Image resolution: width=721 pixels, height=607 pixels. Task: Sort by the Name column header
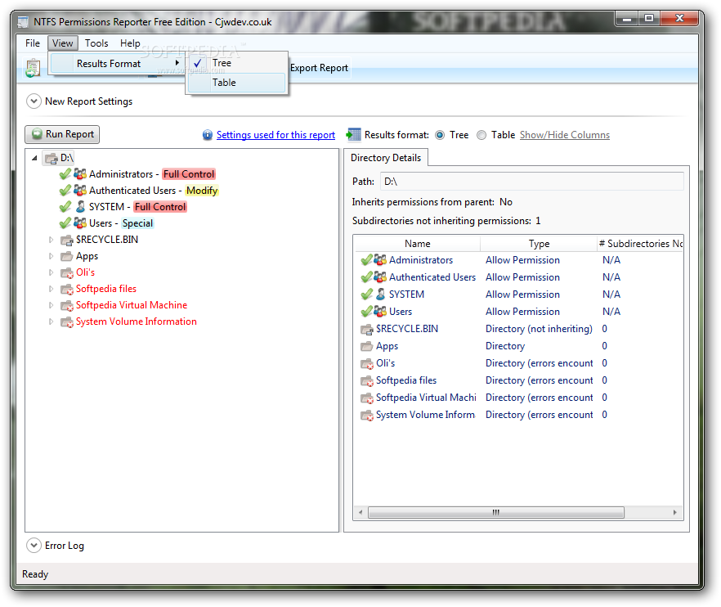418,244
